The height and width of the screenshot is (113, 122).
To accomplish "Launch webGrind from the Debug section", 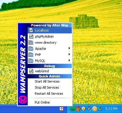I will [50, 71].
